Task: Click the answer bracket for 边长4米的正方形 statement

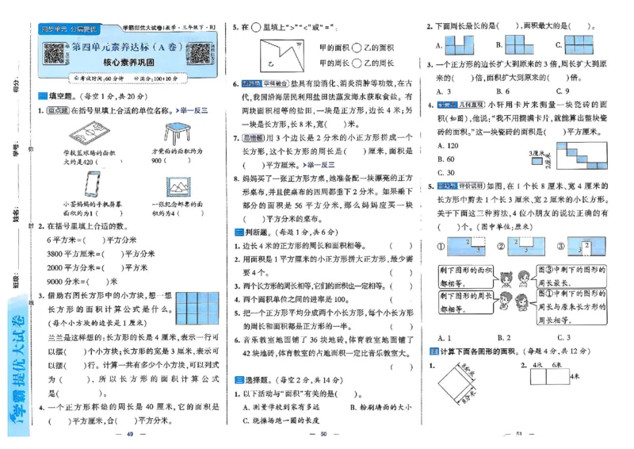Action: pyautogui.click(x=401, y=246)
